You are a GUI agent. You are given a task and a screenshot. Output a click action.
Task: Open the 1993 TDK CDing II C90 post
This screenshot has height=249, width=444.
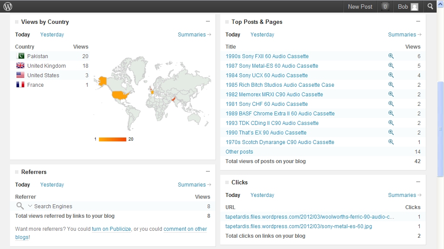(x=272, y=123)
